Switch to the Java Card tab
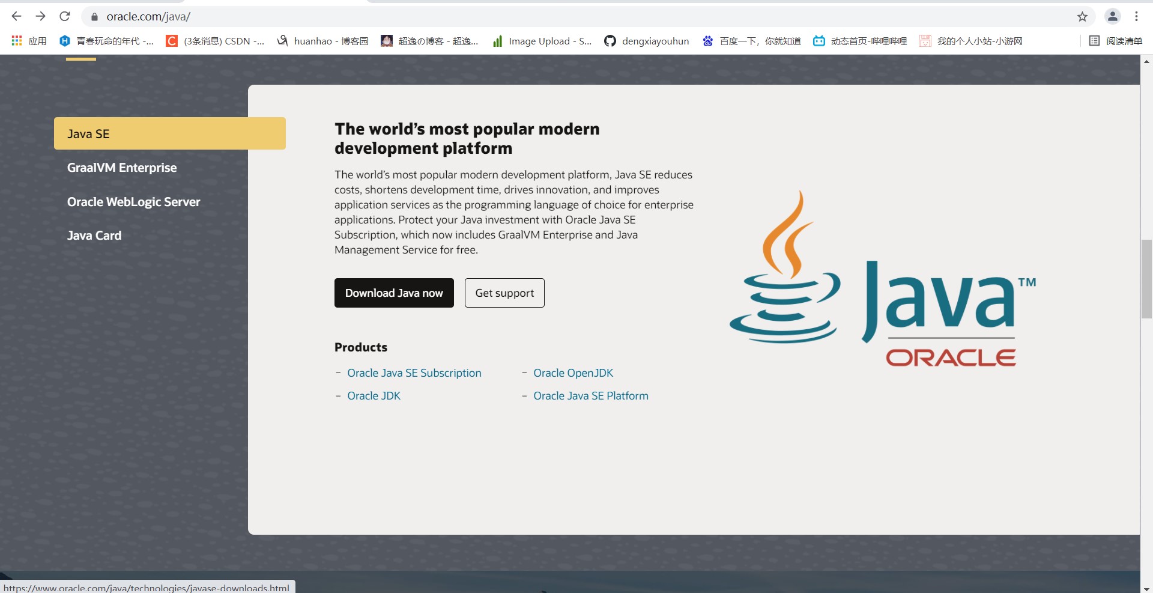This screenshot has width=1153, height=593. tap(94, 236)
